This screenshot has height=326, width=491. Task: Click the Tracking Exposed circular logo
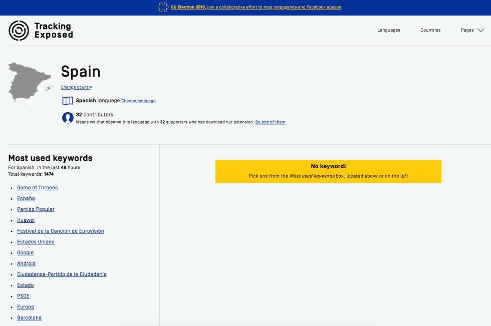pos(19,31)
